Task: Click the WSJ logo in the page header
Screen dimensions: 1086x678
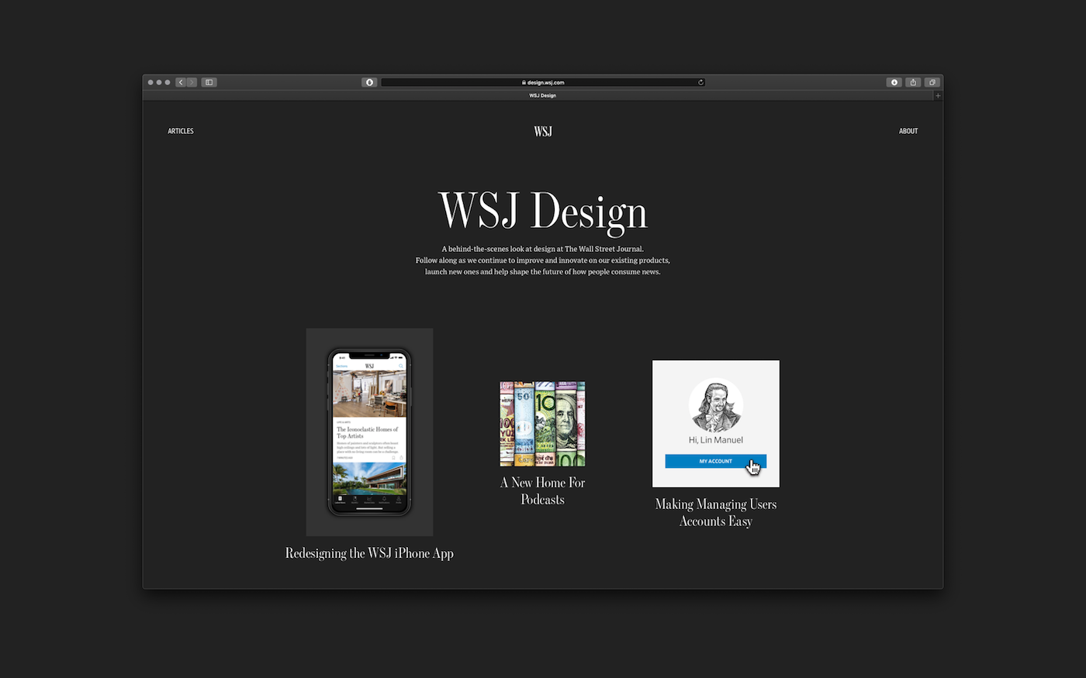Action: tap(542, 131)
